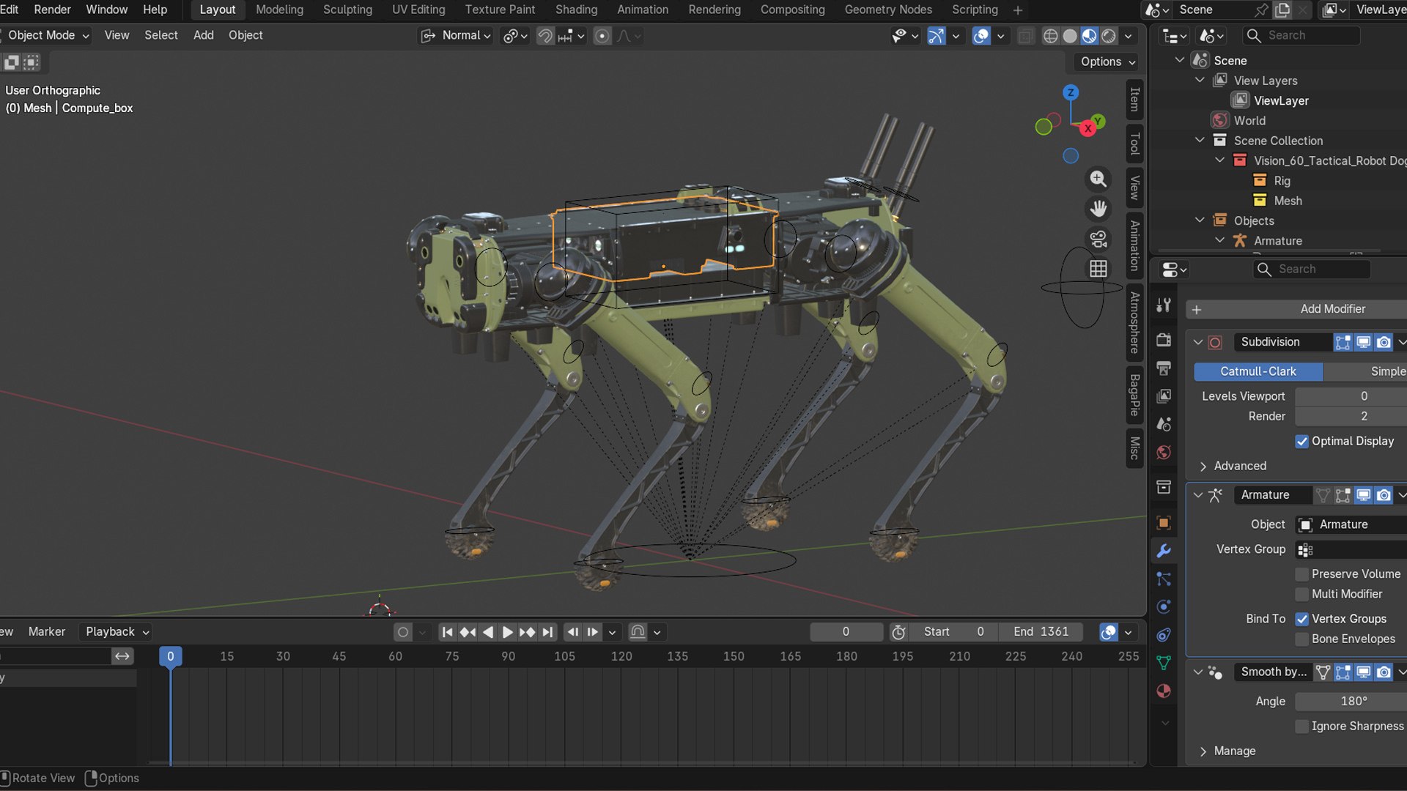Open the Render properties tab icon
The image size is (1407, 791).
1164,340
